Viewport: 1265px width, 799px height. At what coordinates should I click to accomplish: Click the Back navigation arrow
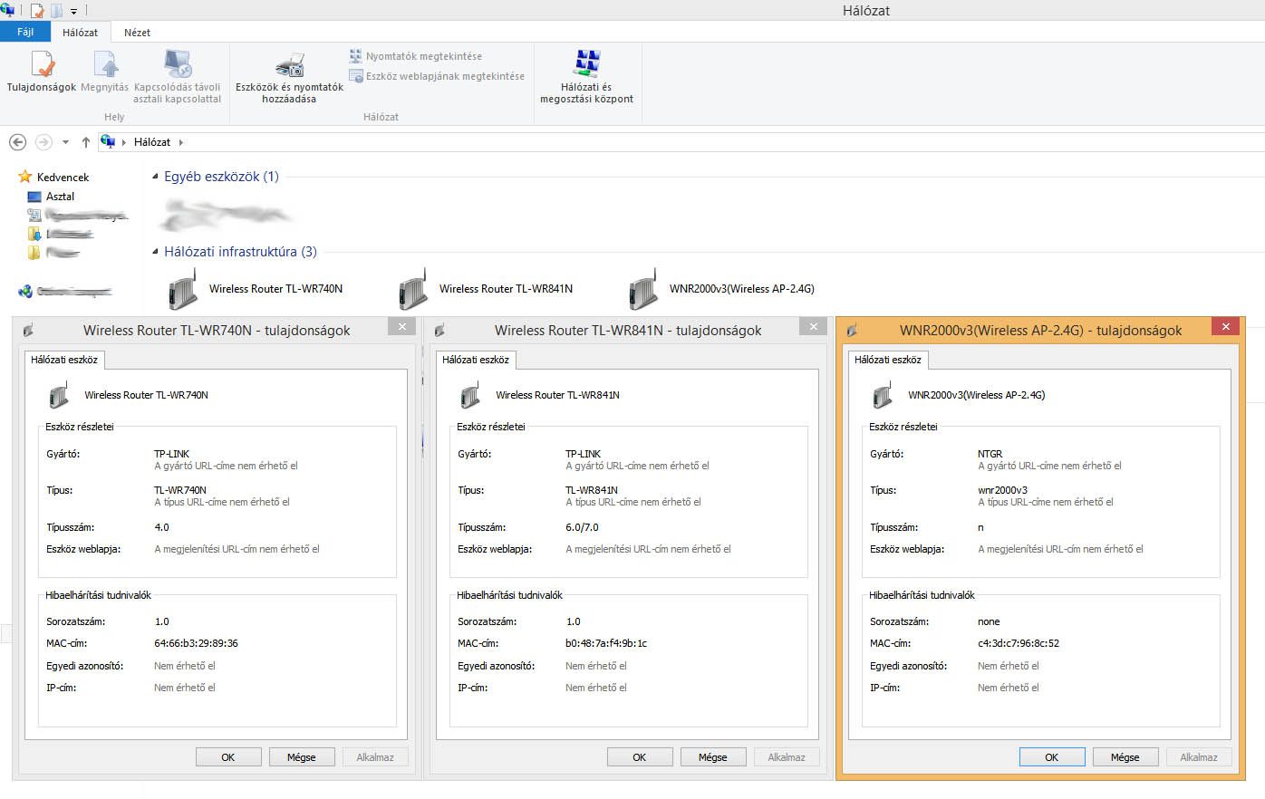coord(17,142)
